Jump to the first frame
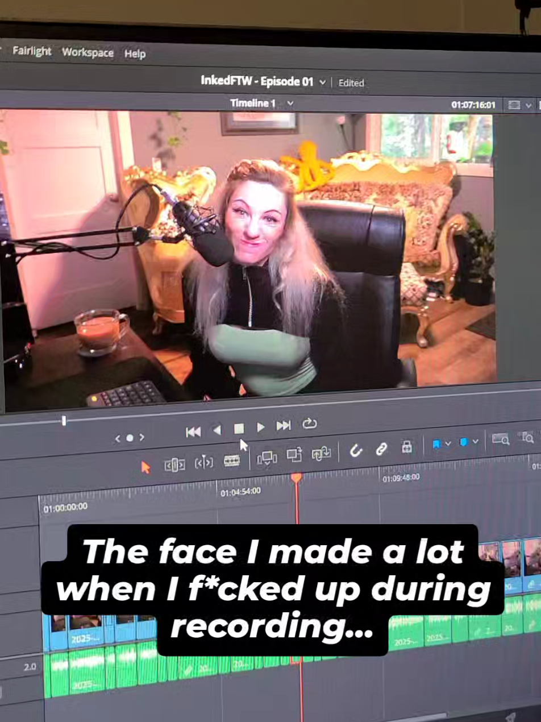Screen dimensions: 541x722 tap(193, 432)
